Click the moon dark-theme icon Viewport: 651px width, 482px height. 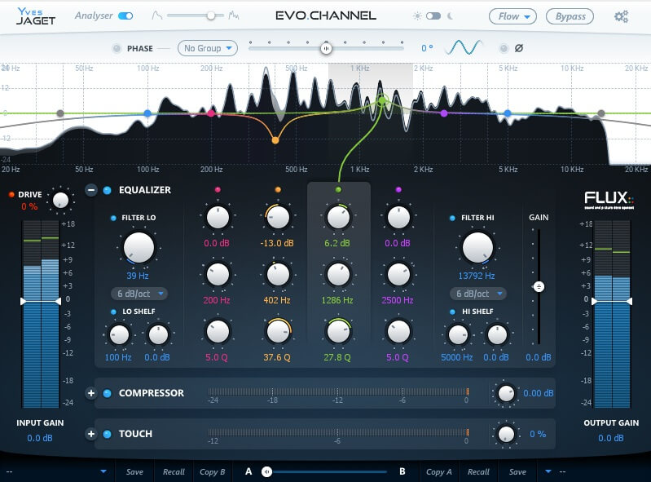coord(450,16)
